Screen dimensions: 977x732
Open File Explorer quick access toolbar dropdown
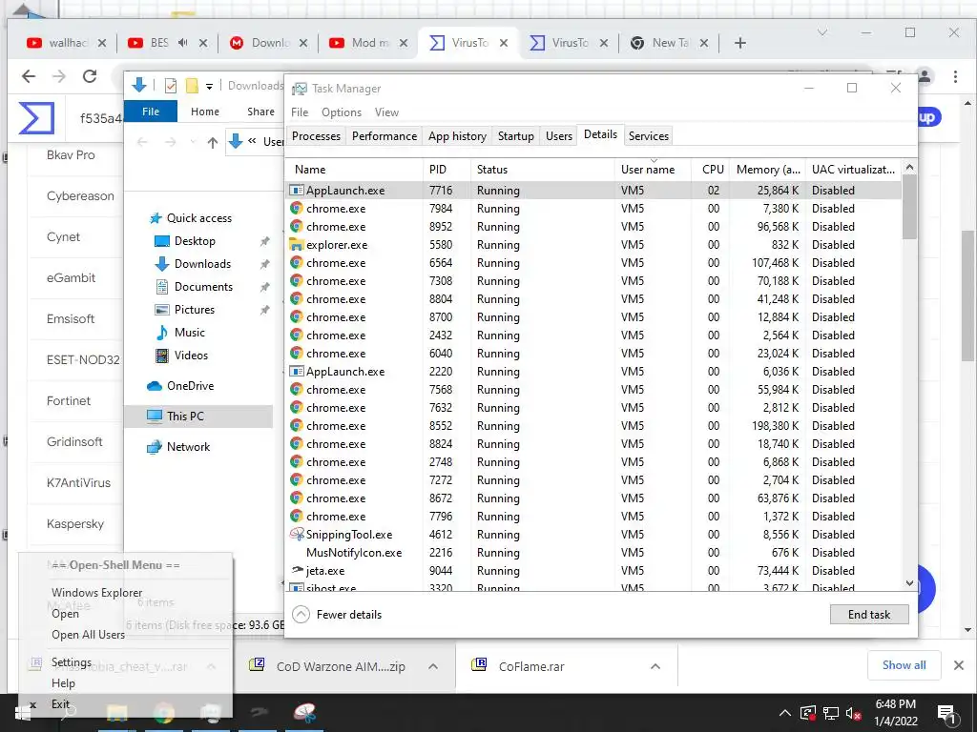[209, 86]
